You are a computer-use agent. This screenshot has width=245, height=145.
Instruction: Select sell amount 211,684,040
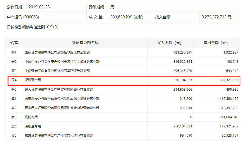click(x=229, y=117)
